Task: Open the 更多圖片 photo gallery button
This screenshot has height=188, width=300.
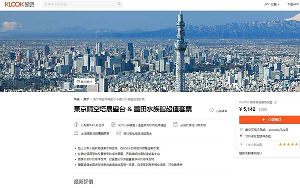Action: 84,82
